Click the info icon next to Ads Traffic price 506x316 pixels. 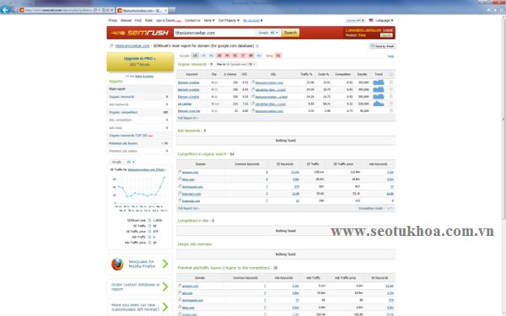click(149, 243)
